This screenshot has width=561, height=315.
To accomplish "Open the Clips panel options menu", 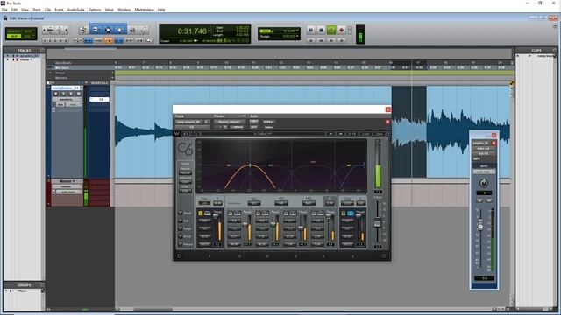I will (554, 51).
